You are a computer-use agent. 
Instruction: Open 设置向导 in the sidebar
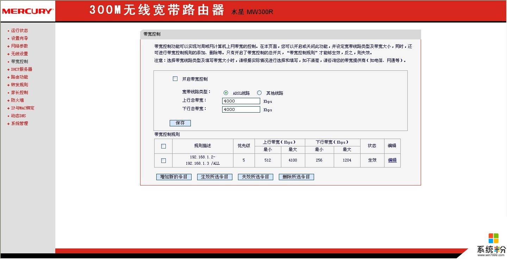pos(19,38)
